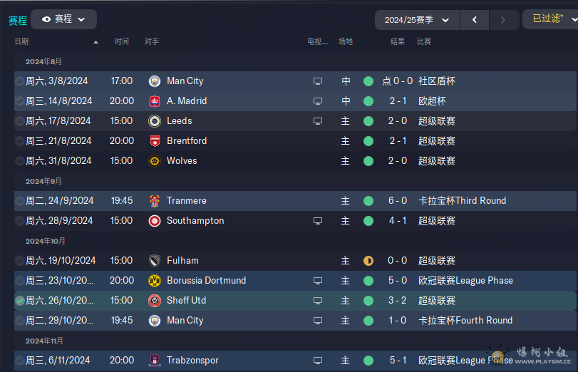
Task: Click the TV broadcast icon on Leeds row
Action: 318,121
